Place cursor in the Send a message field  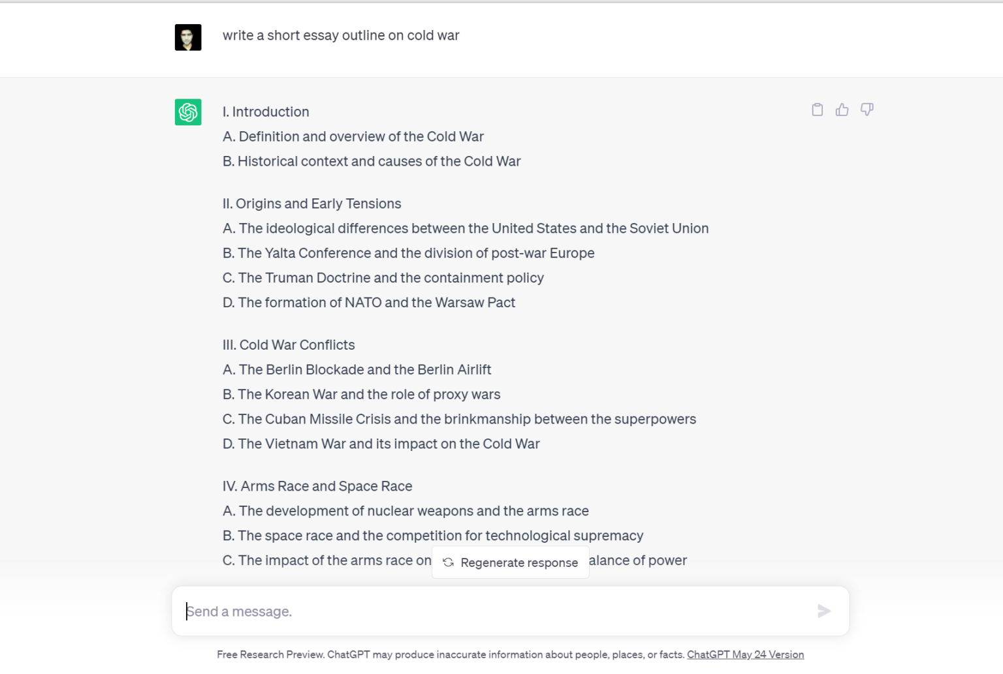pyautogui.click(x=457, y=611)
